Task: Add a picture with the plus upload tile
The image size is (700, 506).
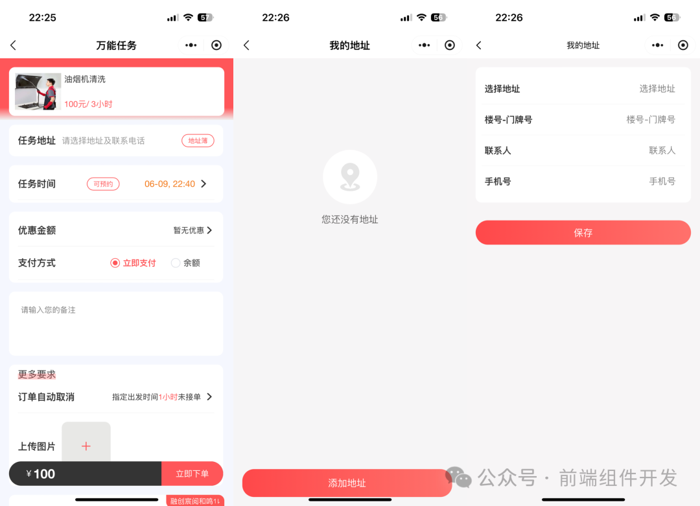Action: pyautogui.click(x=86, y=442)
